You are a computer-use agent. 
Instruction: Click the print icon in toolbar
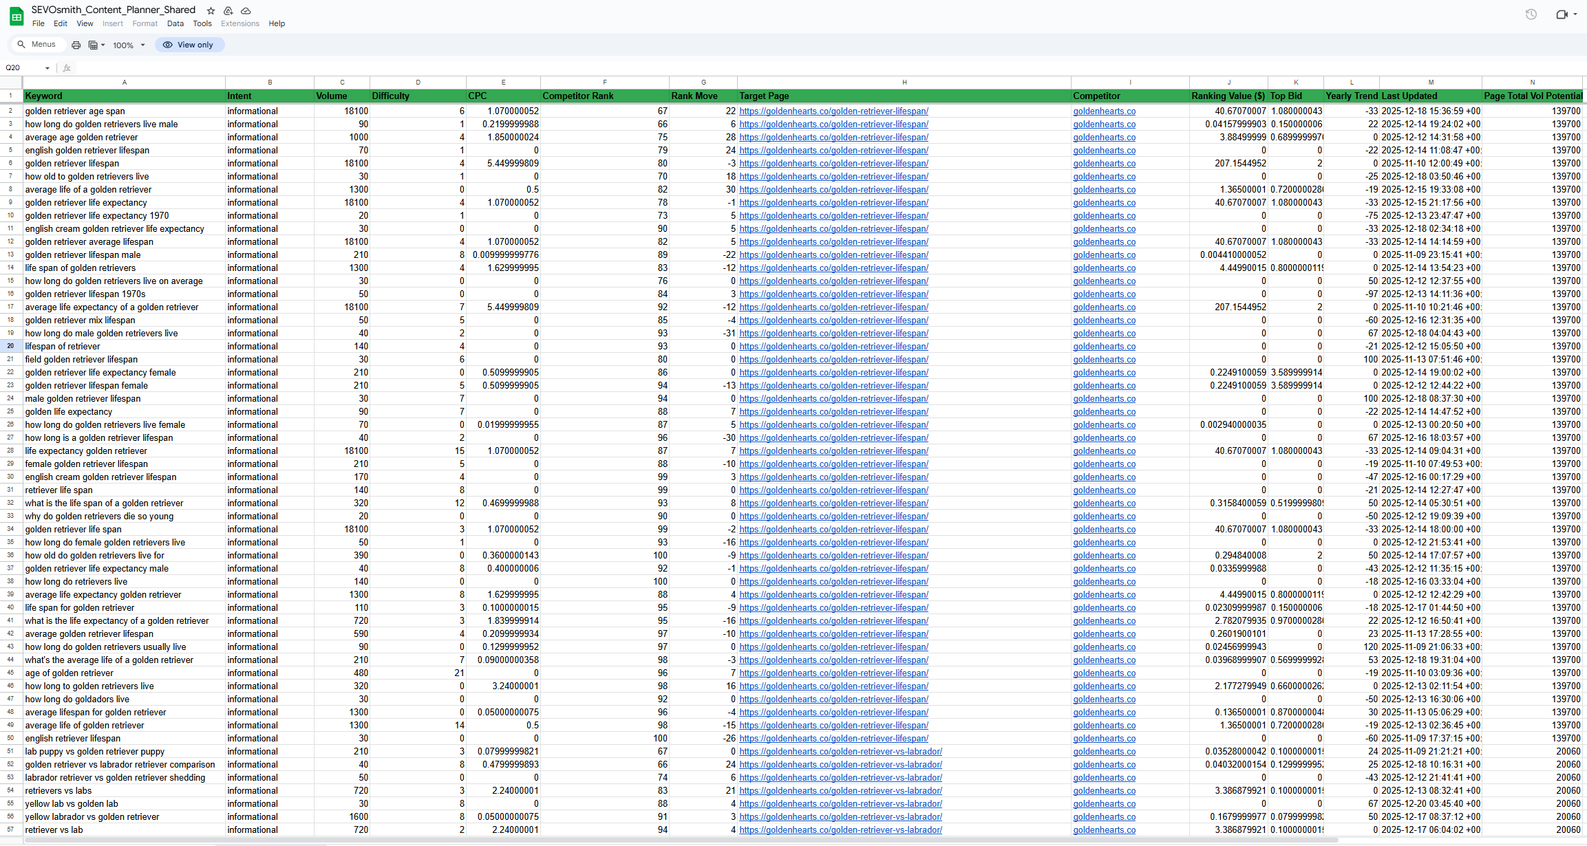pyautogui.click(x=76, y=45)
